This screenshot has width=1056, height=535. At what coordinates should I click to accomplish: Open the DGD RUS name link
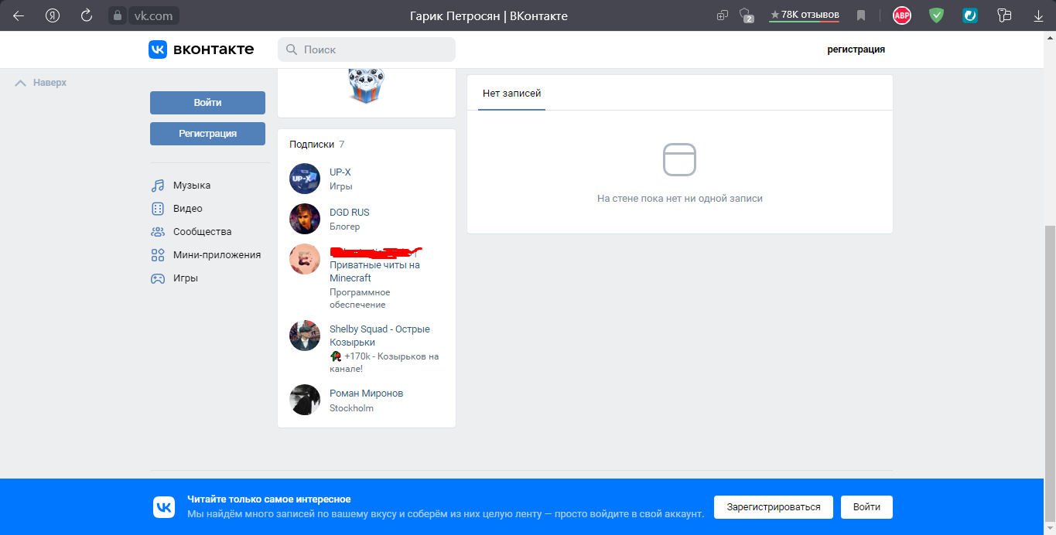click(350, 213)
